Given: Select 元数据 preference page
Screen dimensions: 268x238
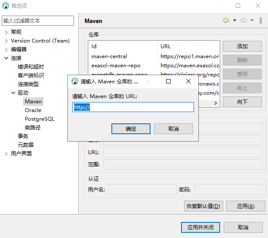Looking at the screenshot, I should [x=26, y=145].
